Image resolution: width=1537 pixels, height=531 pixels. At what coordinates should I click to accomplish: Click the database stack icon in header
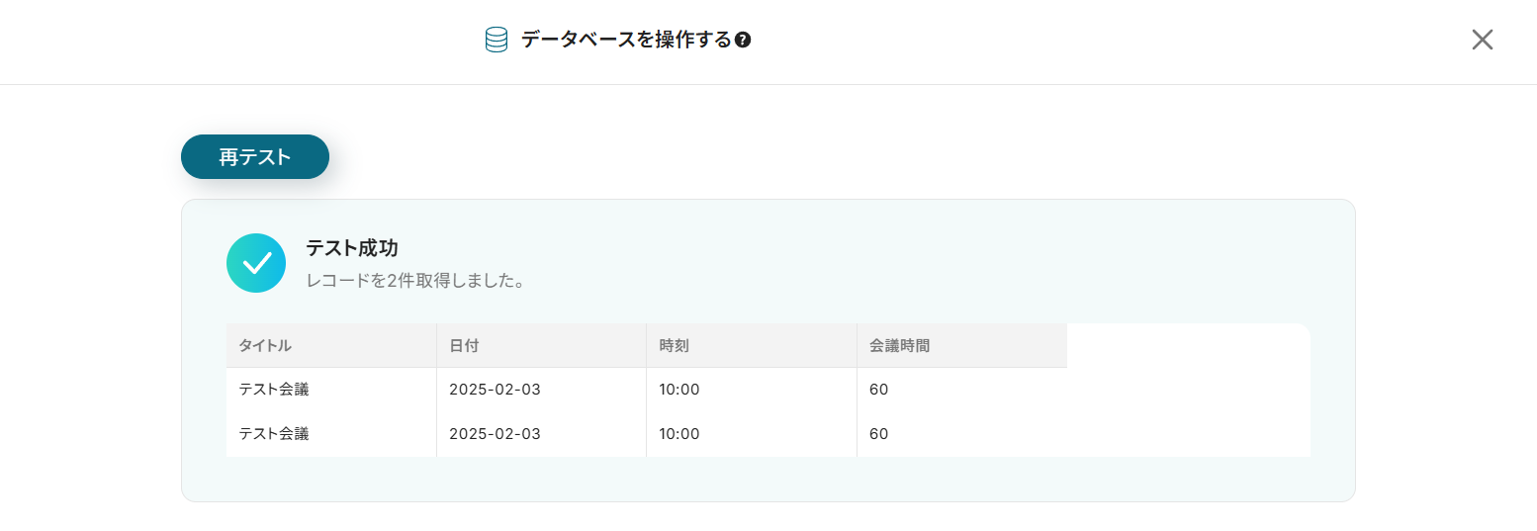[497, 40]
